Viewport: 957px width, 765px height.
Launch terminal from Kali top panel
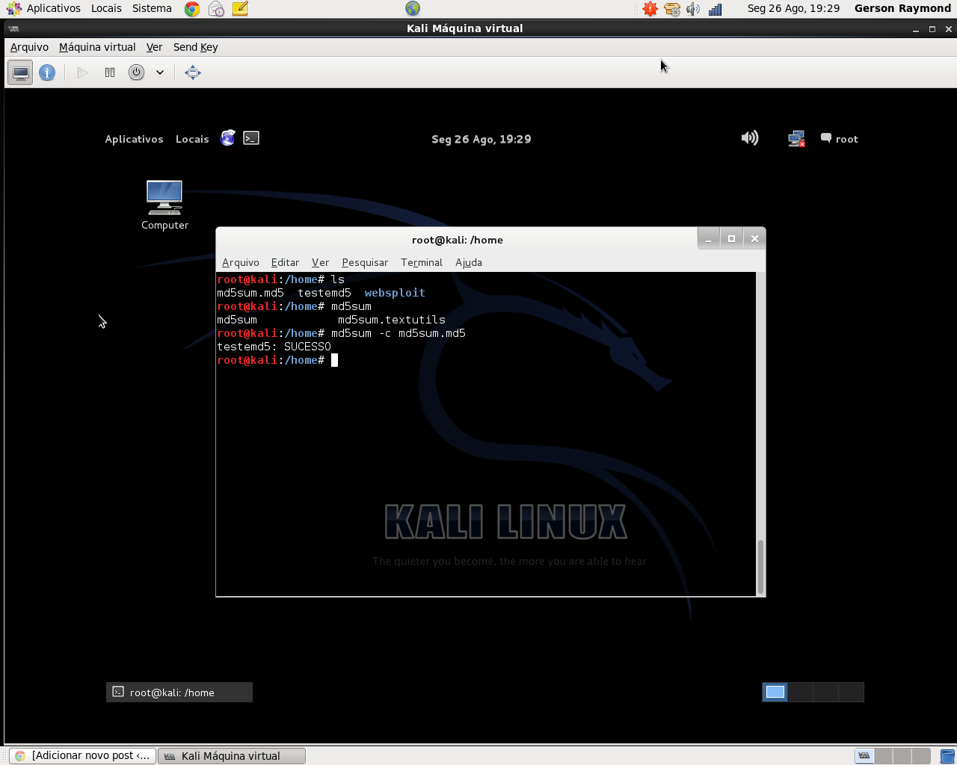click(x=251, y=138)
